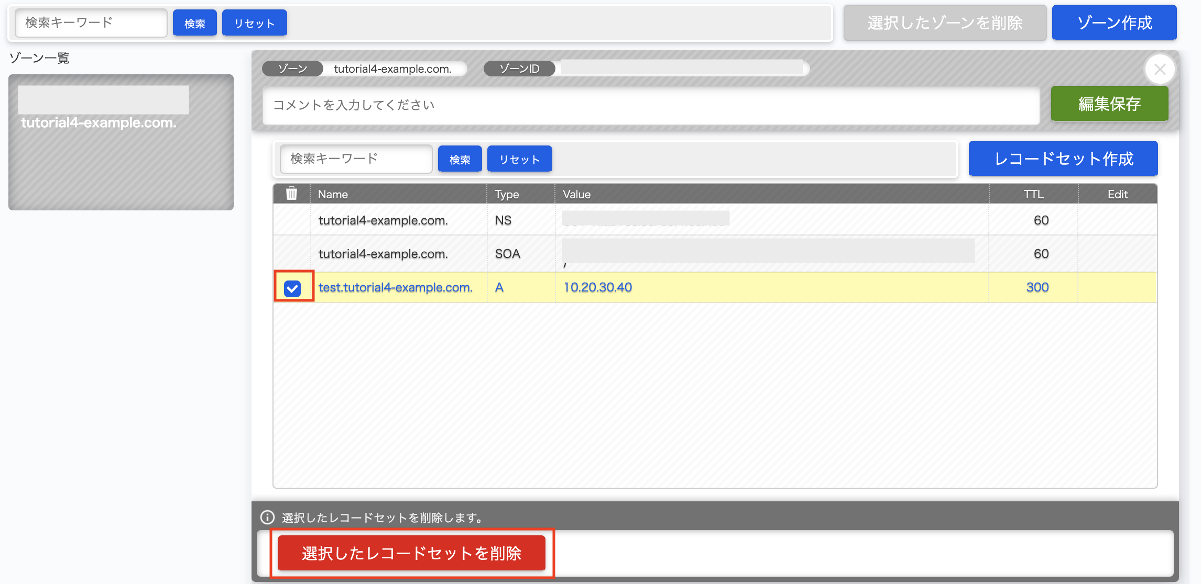Screen dimensions: 1201x584
Task: Select tutorial4-example.com zone card in list
Action: (121, 142)
